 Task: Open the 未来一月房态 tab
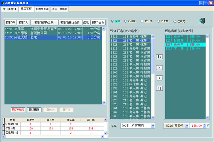coord(60,9)
